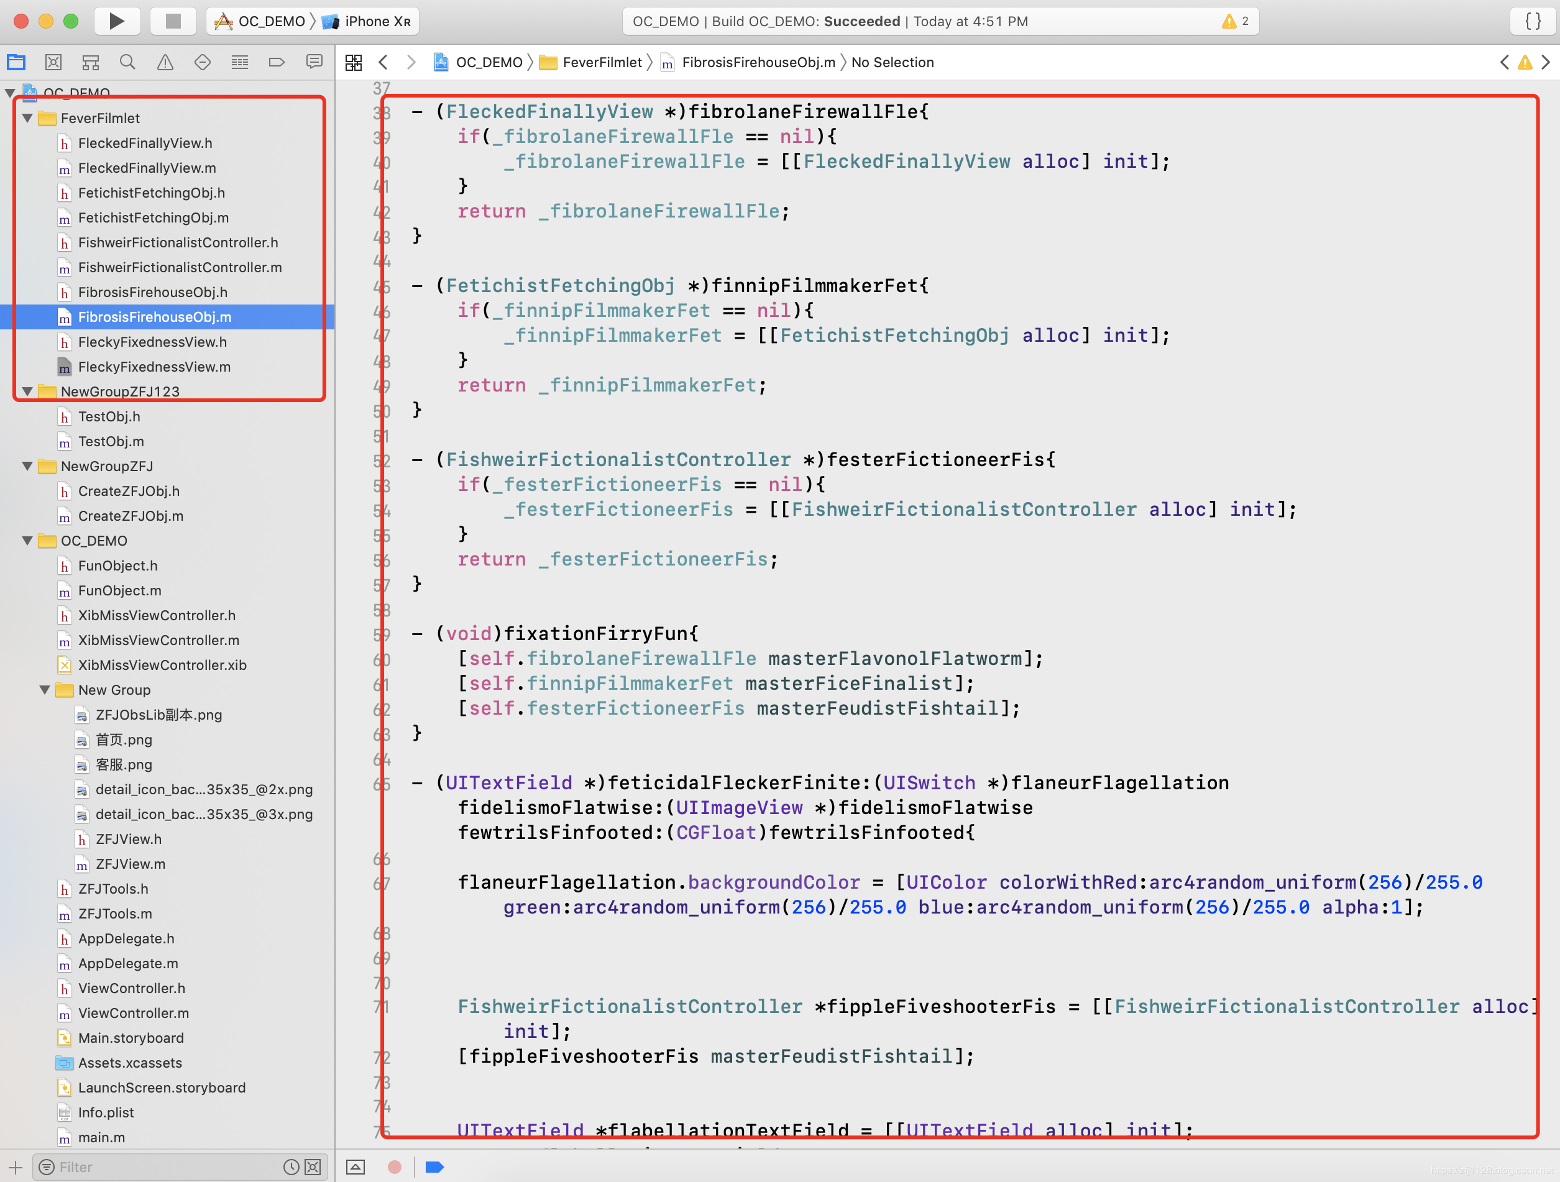Open ViewController.m in the navigator
Image resolution: width=1560 pixels, height=1182 pixels.
click(x=133, y=1013)
